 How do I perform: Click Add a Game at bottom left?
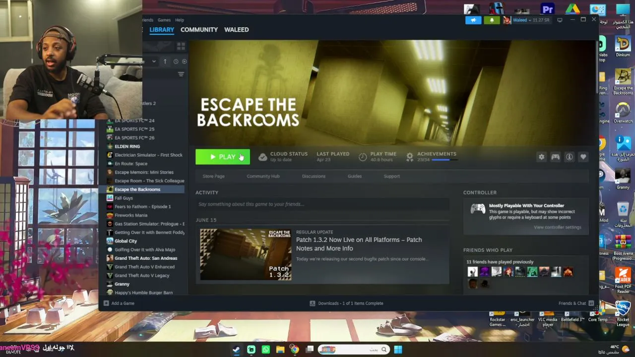pos(119,303)
